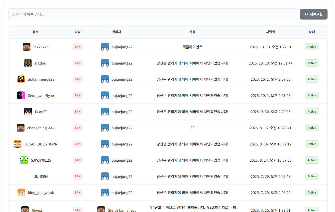The height and width of the screenshot is (212, 335).
Task: Focus the 플레이어 이름 검색 search field
Action: pyautogui.click(x=153, y=14)
